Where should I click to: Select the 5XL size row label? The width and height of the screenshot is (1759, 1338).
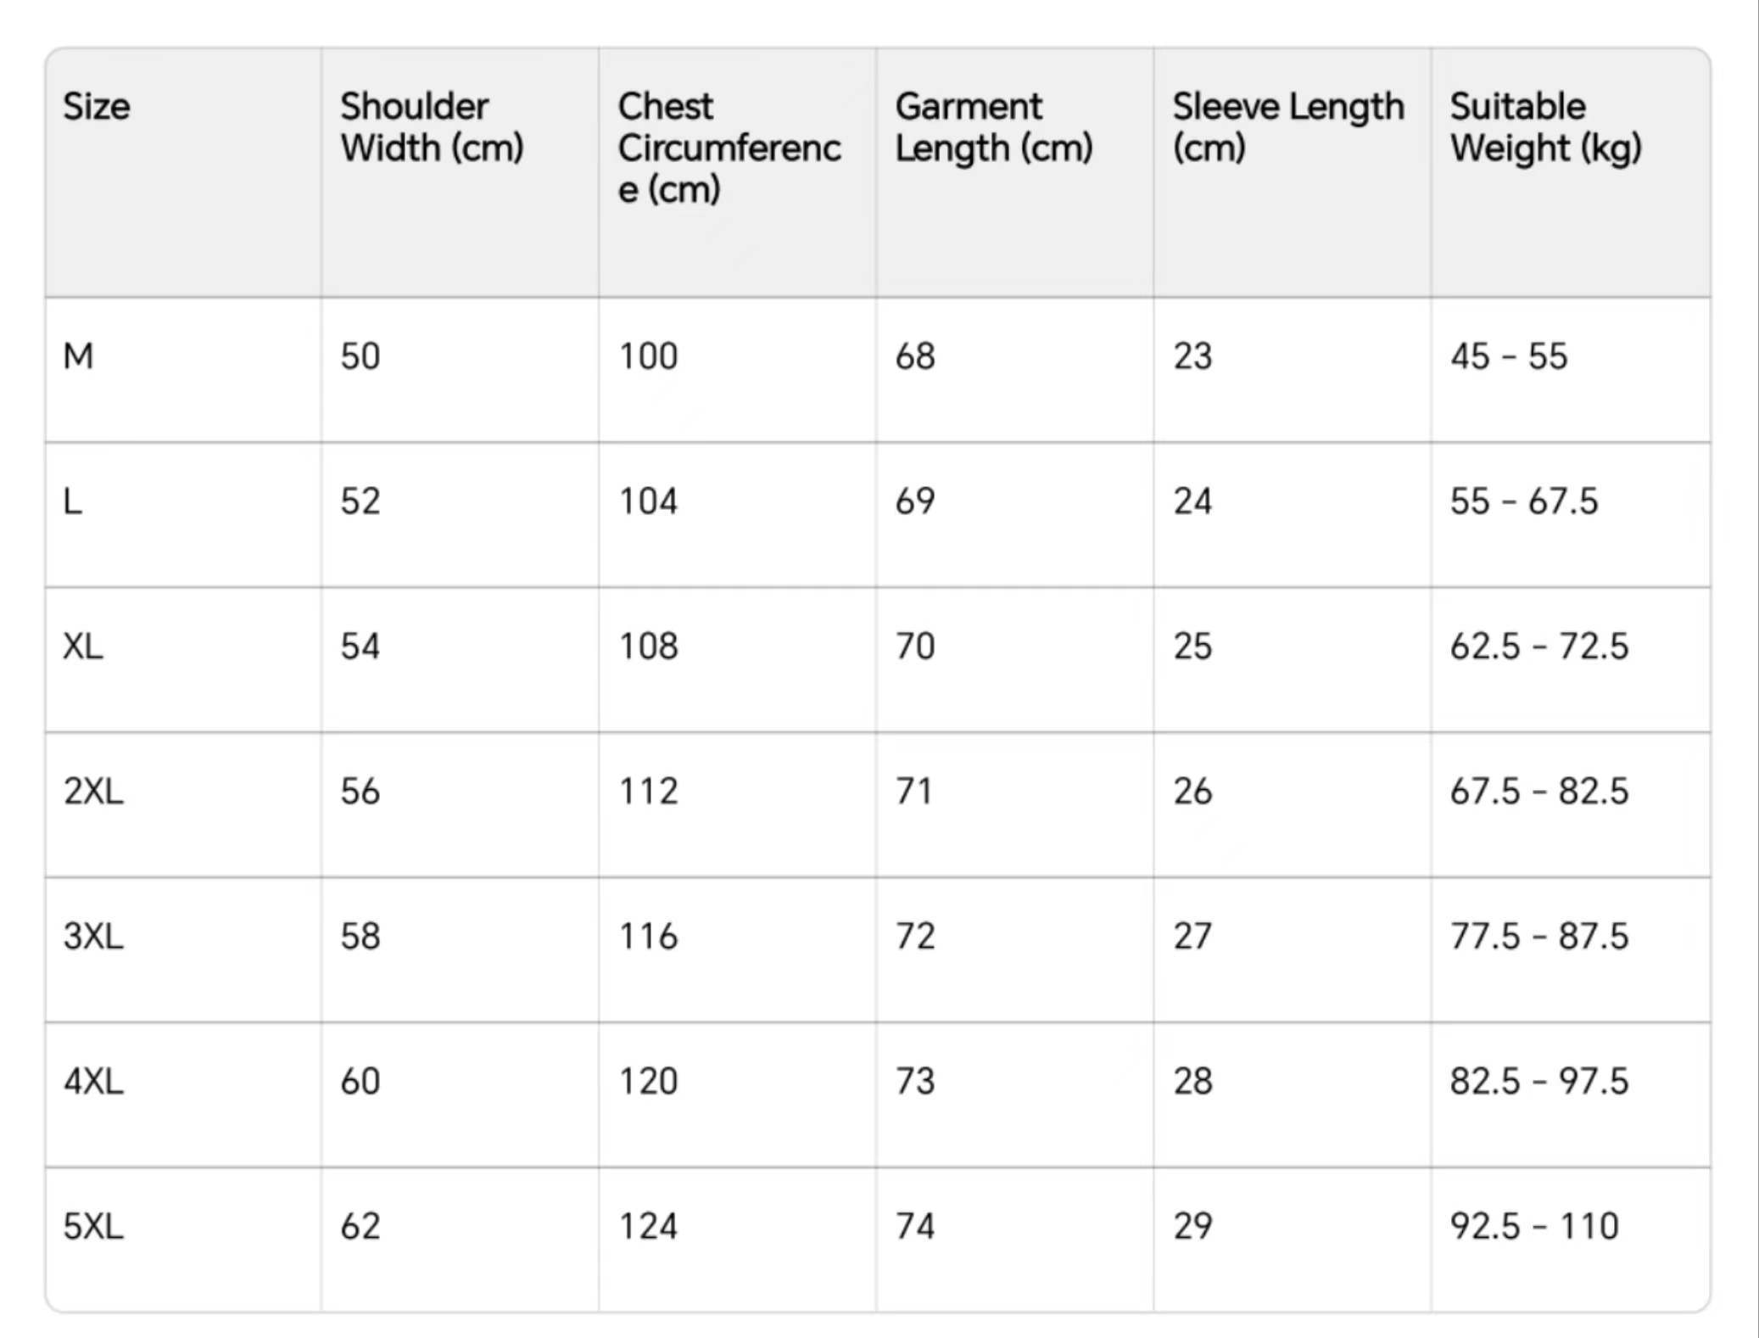[x=93, y=1227]
